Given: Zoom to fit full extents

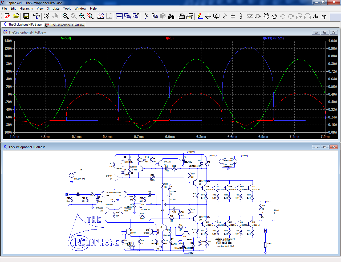Looking at the screenshot, I should (x=90, y=17).
